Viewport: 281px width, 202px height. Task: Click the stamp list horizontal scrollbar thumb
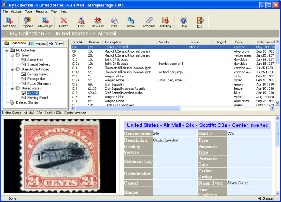128,108
